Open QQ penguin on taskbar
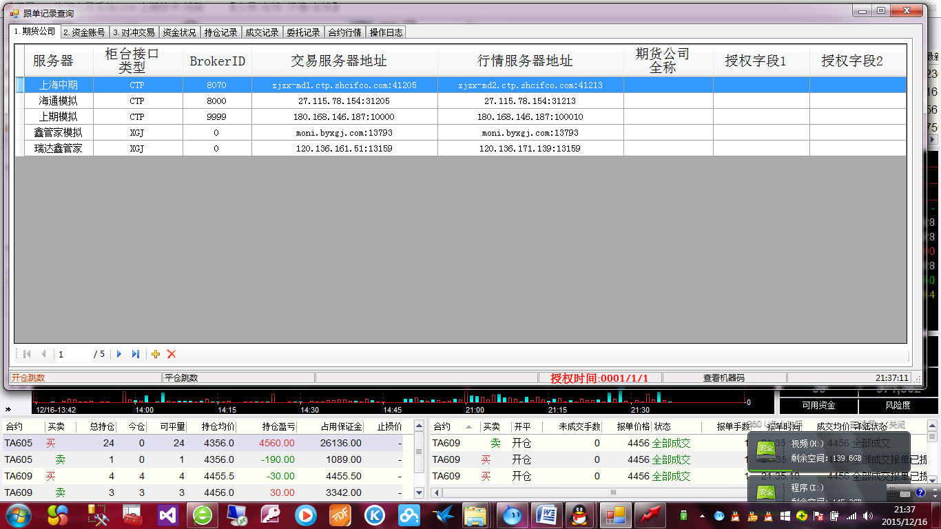This screenshot has height=529, width=941. tap(581, 515)
